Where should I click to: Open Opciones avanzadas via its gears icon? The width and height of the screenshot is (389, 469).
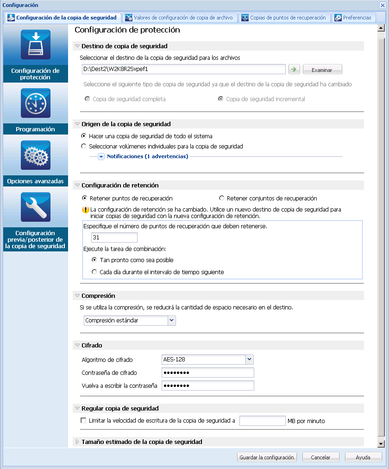pyautogui.click(x=35, y=155)
